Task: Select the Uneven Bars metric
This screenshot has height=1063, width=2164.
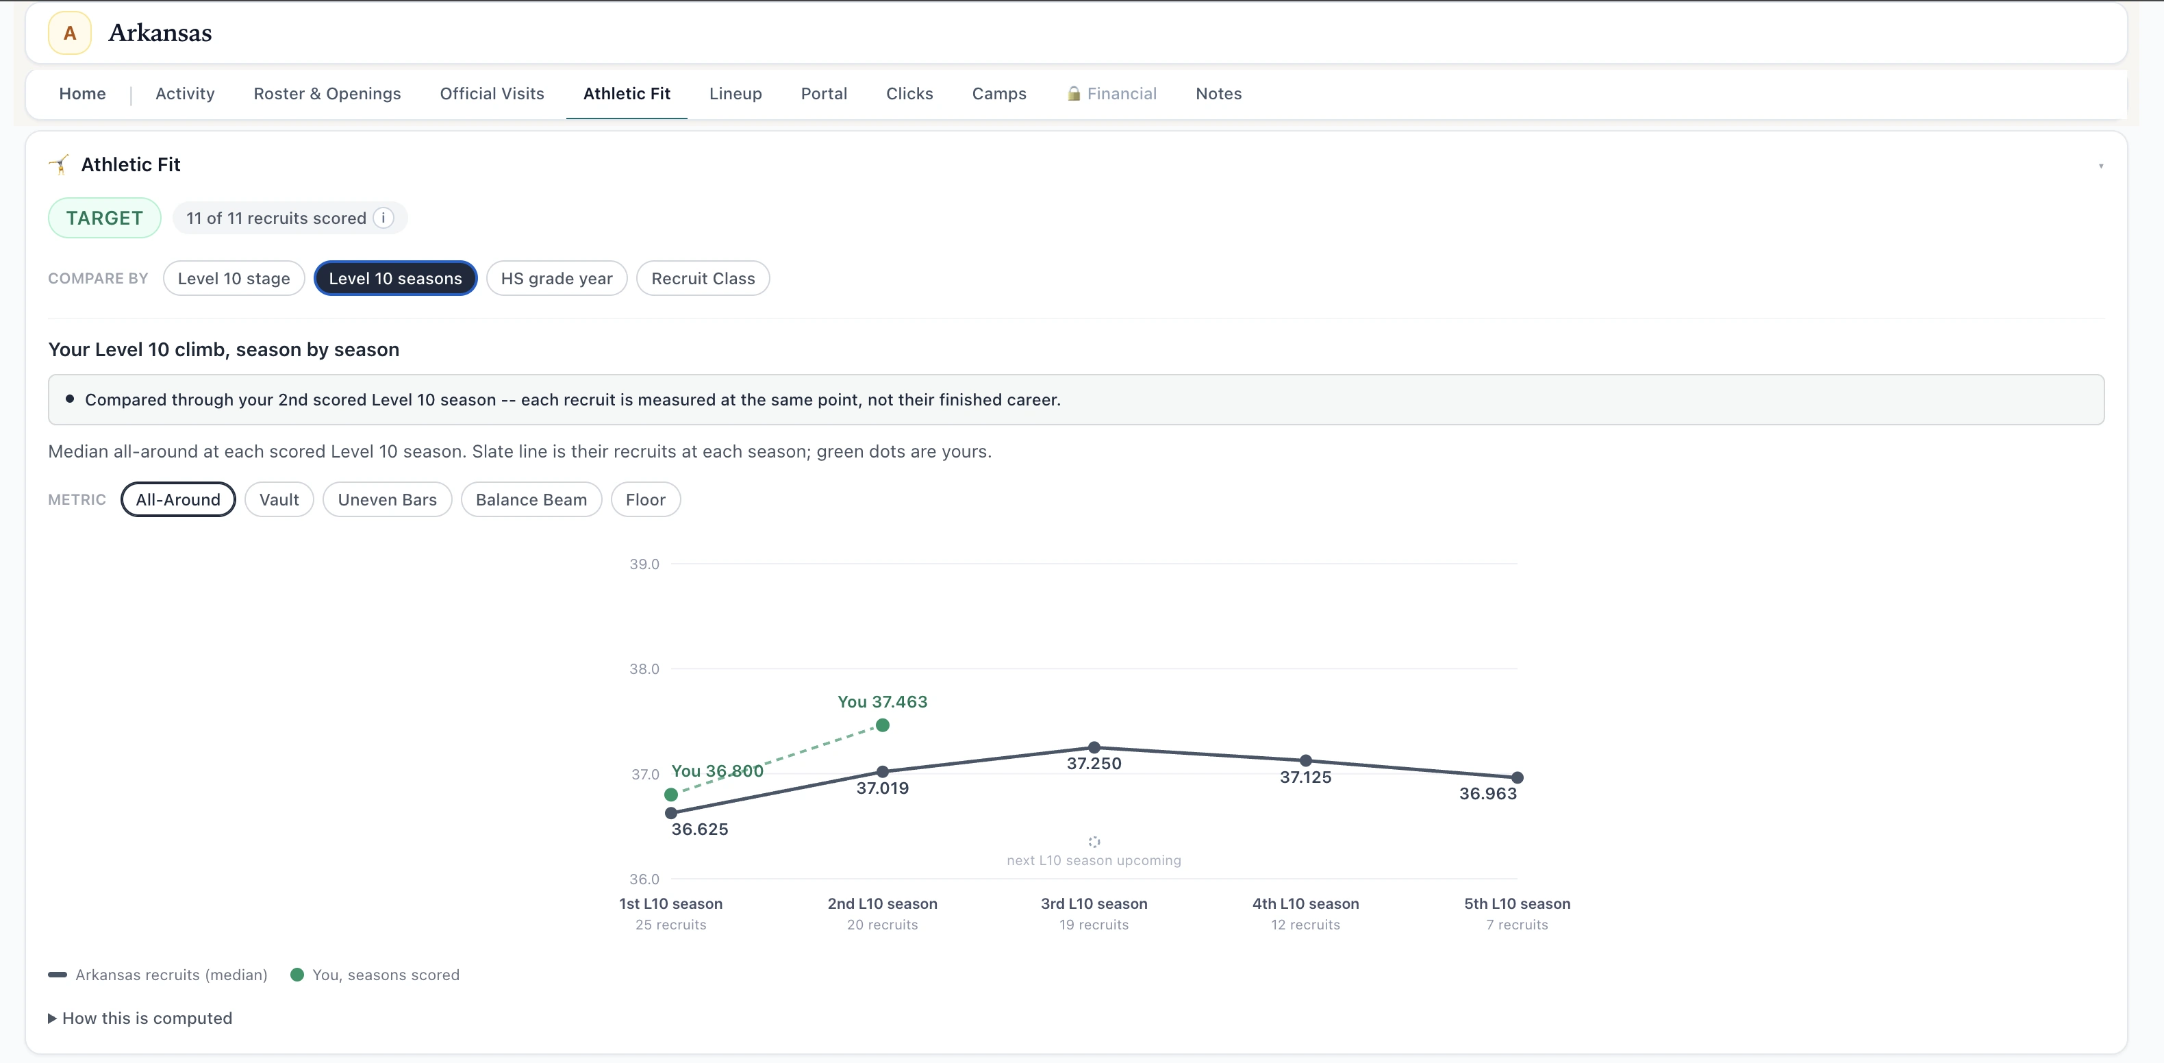Action: coord(388,499)
